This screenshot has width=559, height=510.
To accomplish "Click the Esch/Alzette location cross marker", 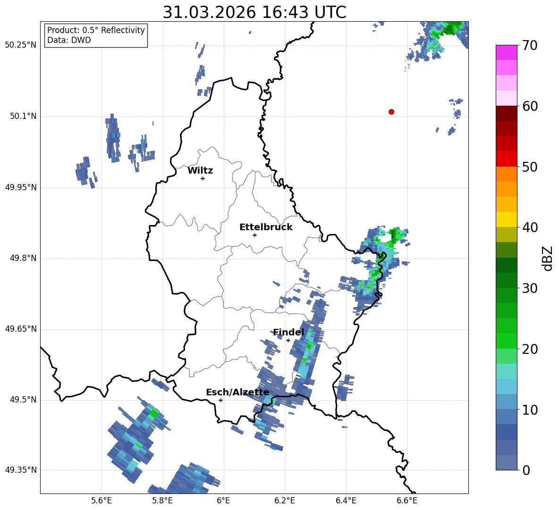I will tap(220, 400).
